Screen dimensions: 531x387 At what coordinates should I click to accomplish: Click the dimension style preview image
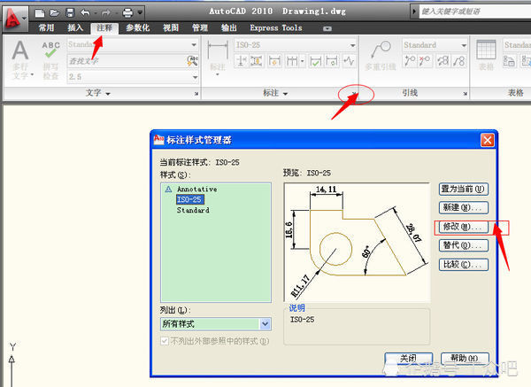[x=357, y=243]
